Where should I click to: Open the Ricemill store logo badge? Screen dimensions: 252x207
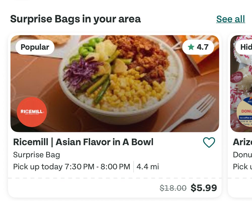click(32, 112)
